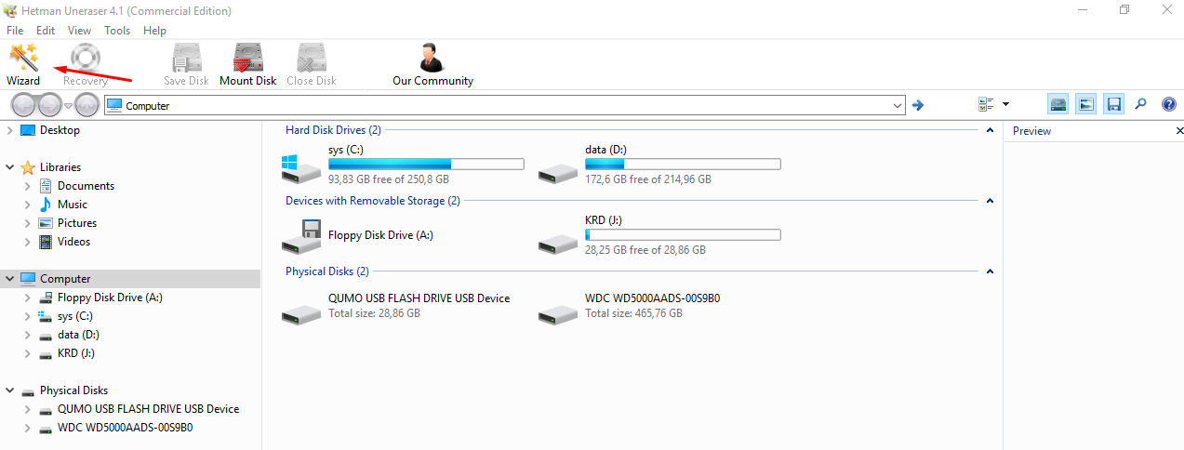Select the Floppy Disk Drive (A:) icon in main pane

tap(300, 236)
